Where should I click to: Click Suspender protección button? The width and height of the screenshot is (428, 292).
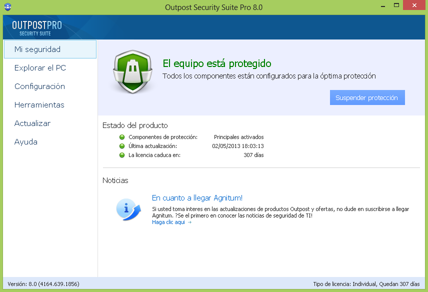pos(367,97)
